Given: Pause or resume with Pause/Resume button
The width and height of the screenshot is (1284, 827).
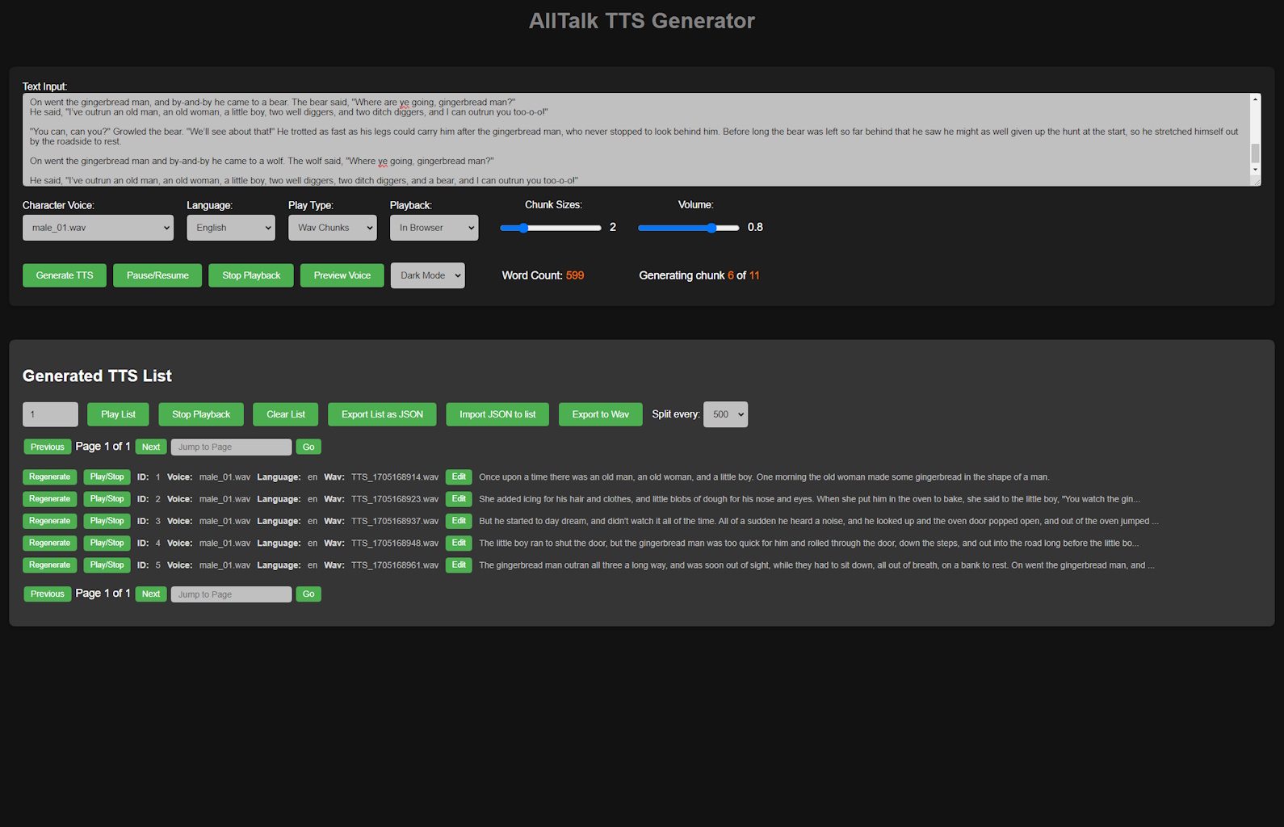Looking at the screenshot, I should 157,275.
